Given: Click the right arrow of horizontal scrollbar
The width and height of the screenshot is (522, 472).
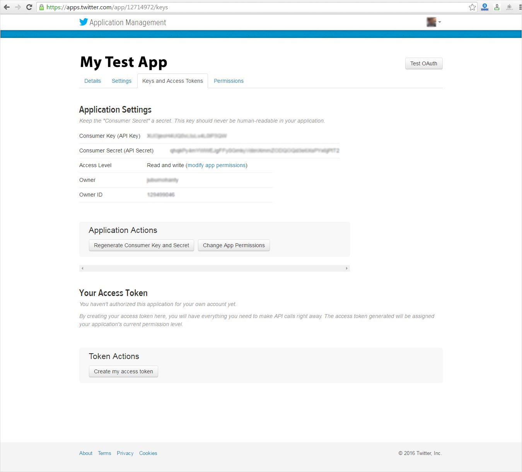Looking at the screenshot, I should pos(346,268).
